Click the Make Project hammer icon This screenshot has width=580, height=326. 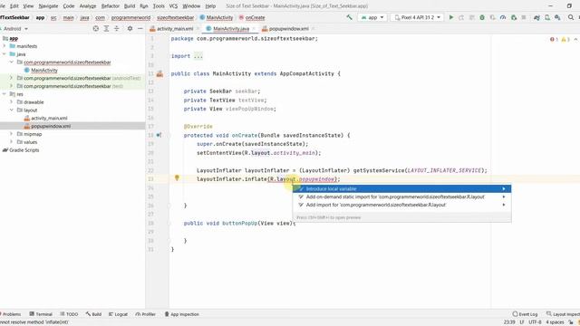349,17
